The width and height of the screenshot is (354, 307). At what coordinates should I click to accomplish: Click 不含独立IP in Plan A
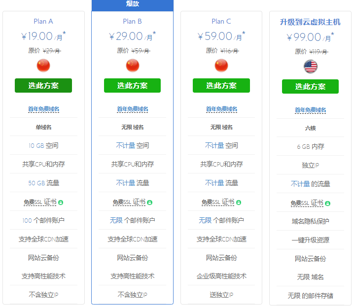tap(43, 295)
